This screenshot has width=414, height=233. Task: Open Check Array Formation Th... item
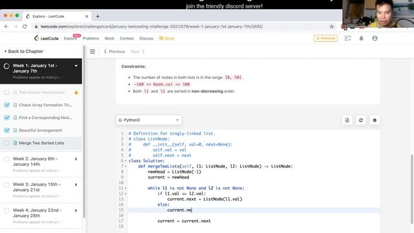click(x=41, y=105)
